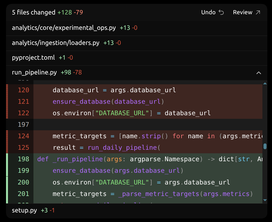Viewport: 272px width, 222px height.
Task: Click the red deletion marker beside line 120
Action: coord(7,90)
